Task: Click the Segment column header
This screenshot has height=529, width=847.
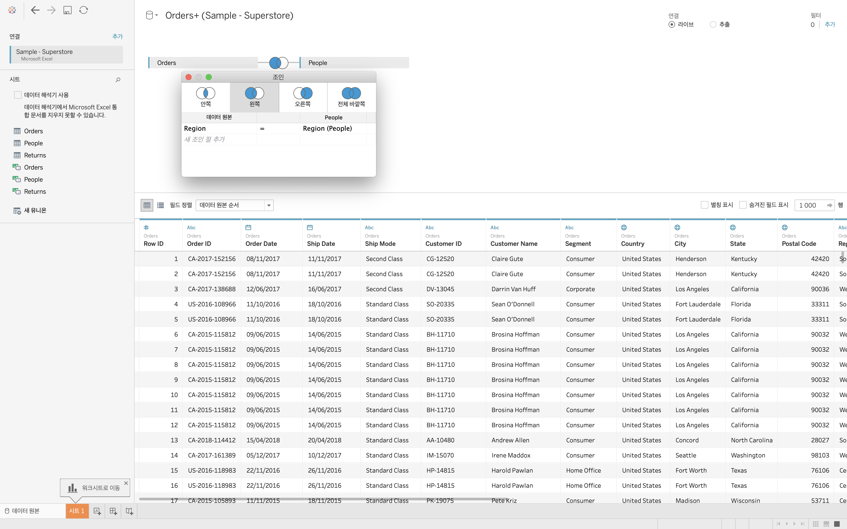Action: [589, 235]
